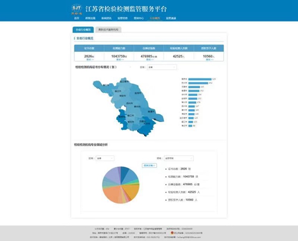Open the field dropdown beside the pie chart

click(x=179, y=158)
